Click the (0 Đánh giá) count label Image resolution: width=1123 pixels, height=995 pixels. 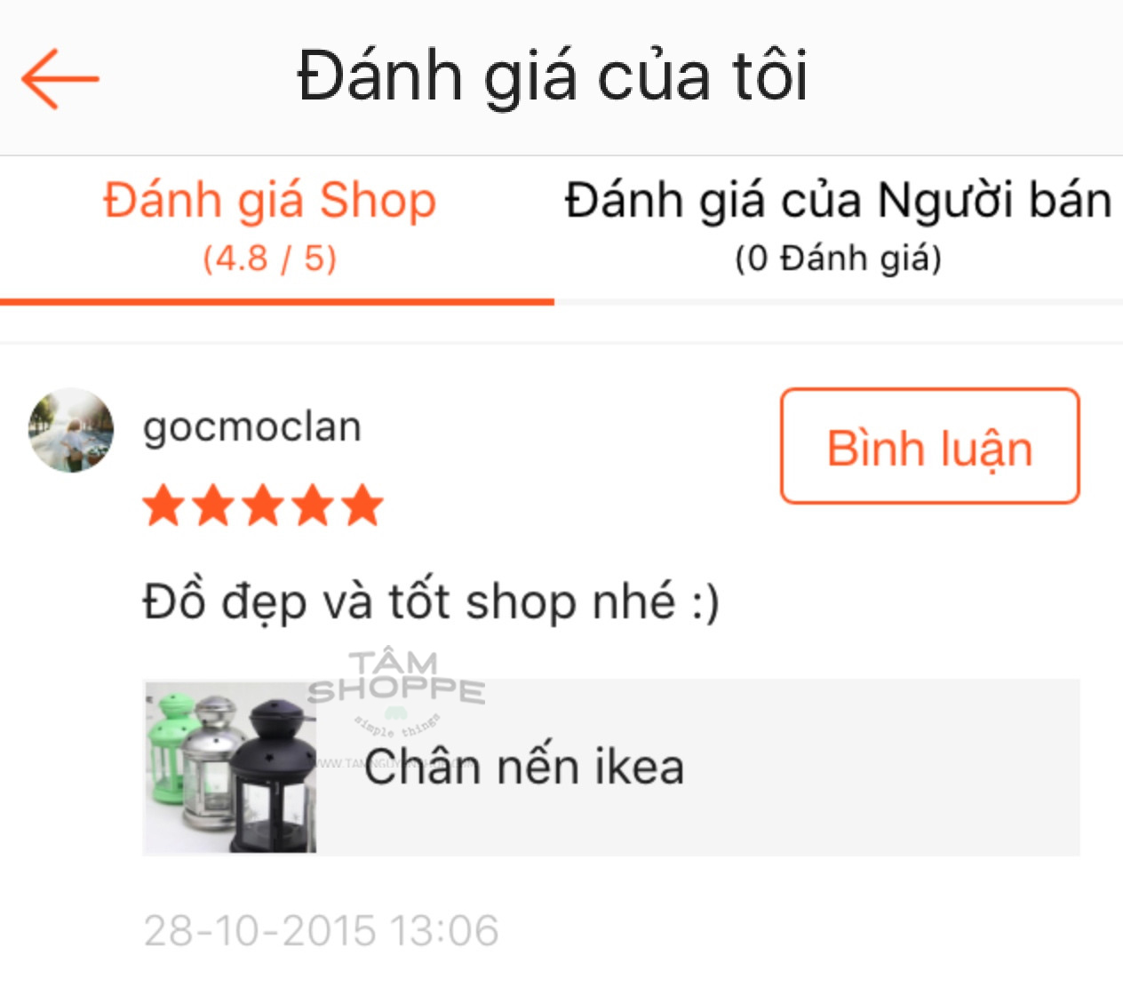pyautogui.click(x=839, y=259)
